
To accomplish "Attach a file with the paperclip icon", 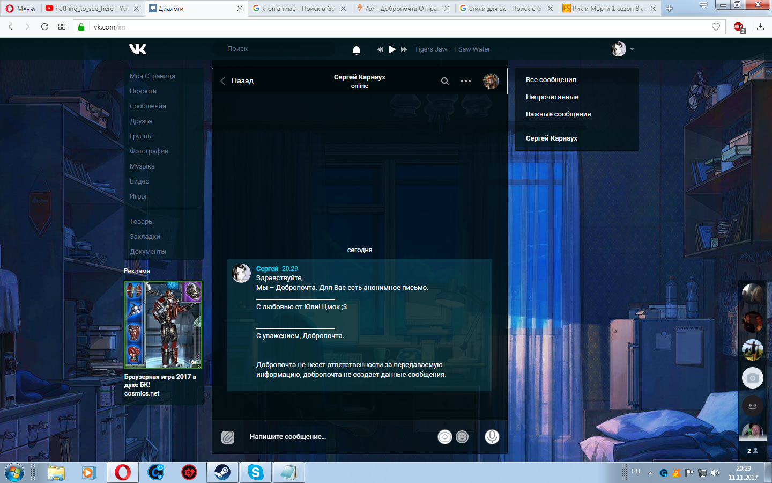I will click(228, 437).
